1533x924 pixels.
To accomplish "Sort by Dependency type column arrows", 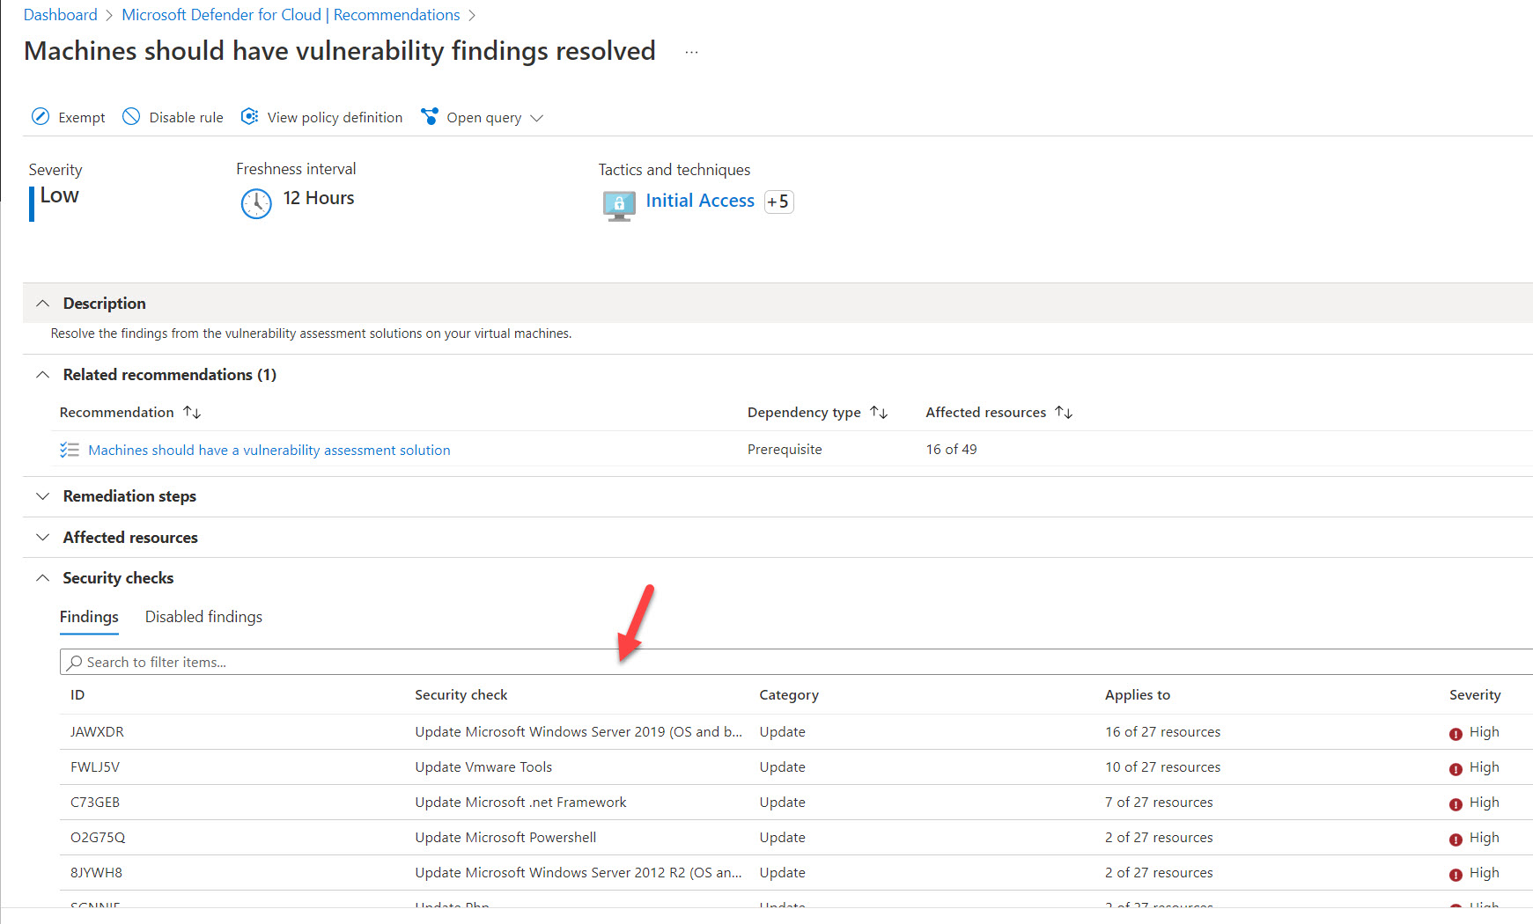I will (879, 413).
